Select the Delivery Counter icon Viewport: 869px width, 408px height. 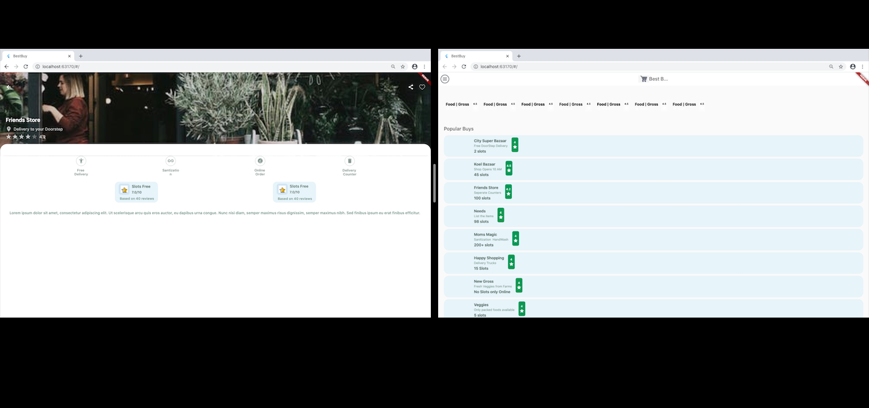point(349,161)
